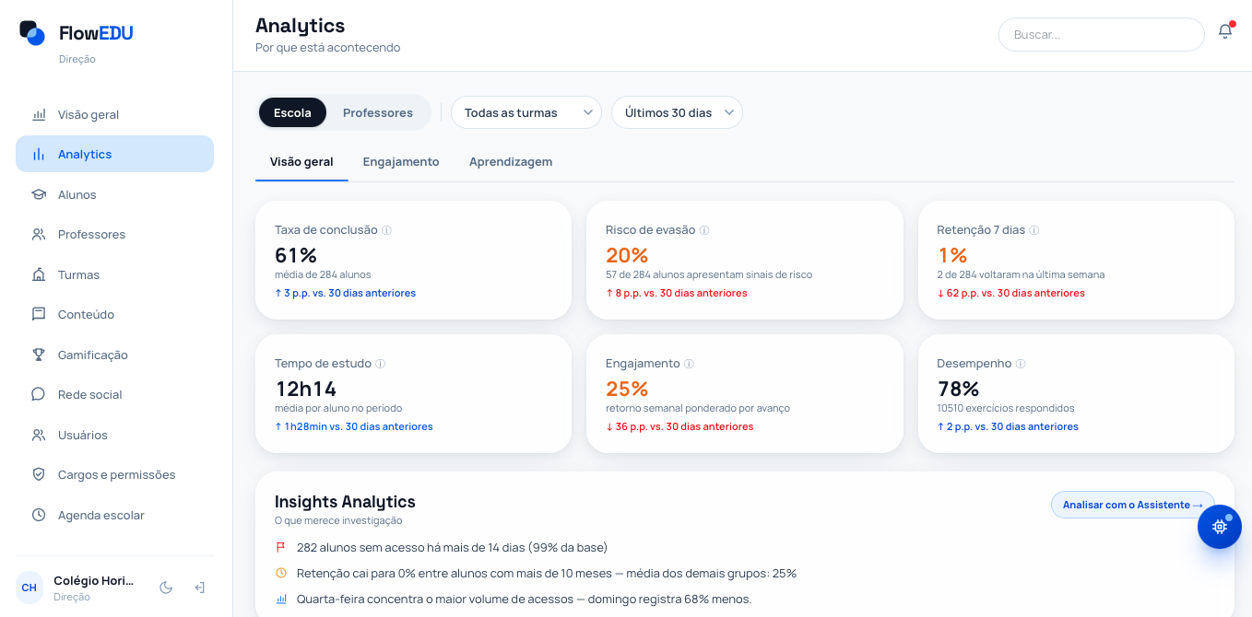Click the Professores people icon
Image resolution: width=1252 pixels, height=617 pixels.
pyautogui.click(x=39, y=235)
